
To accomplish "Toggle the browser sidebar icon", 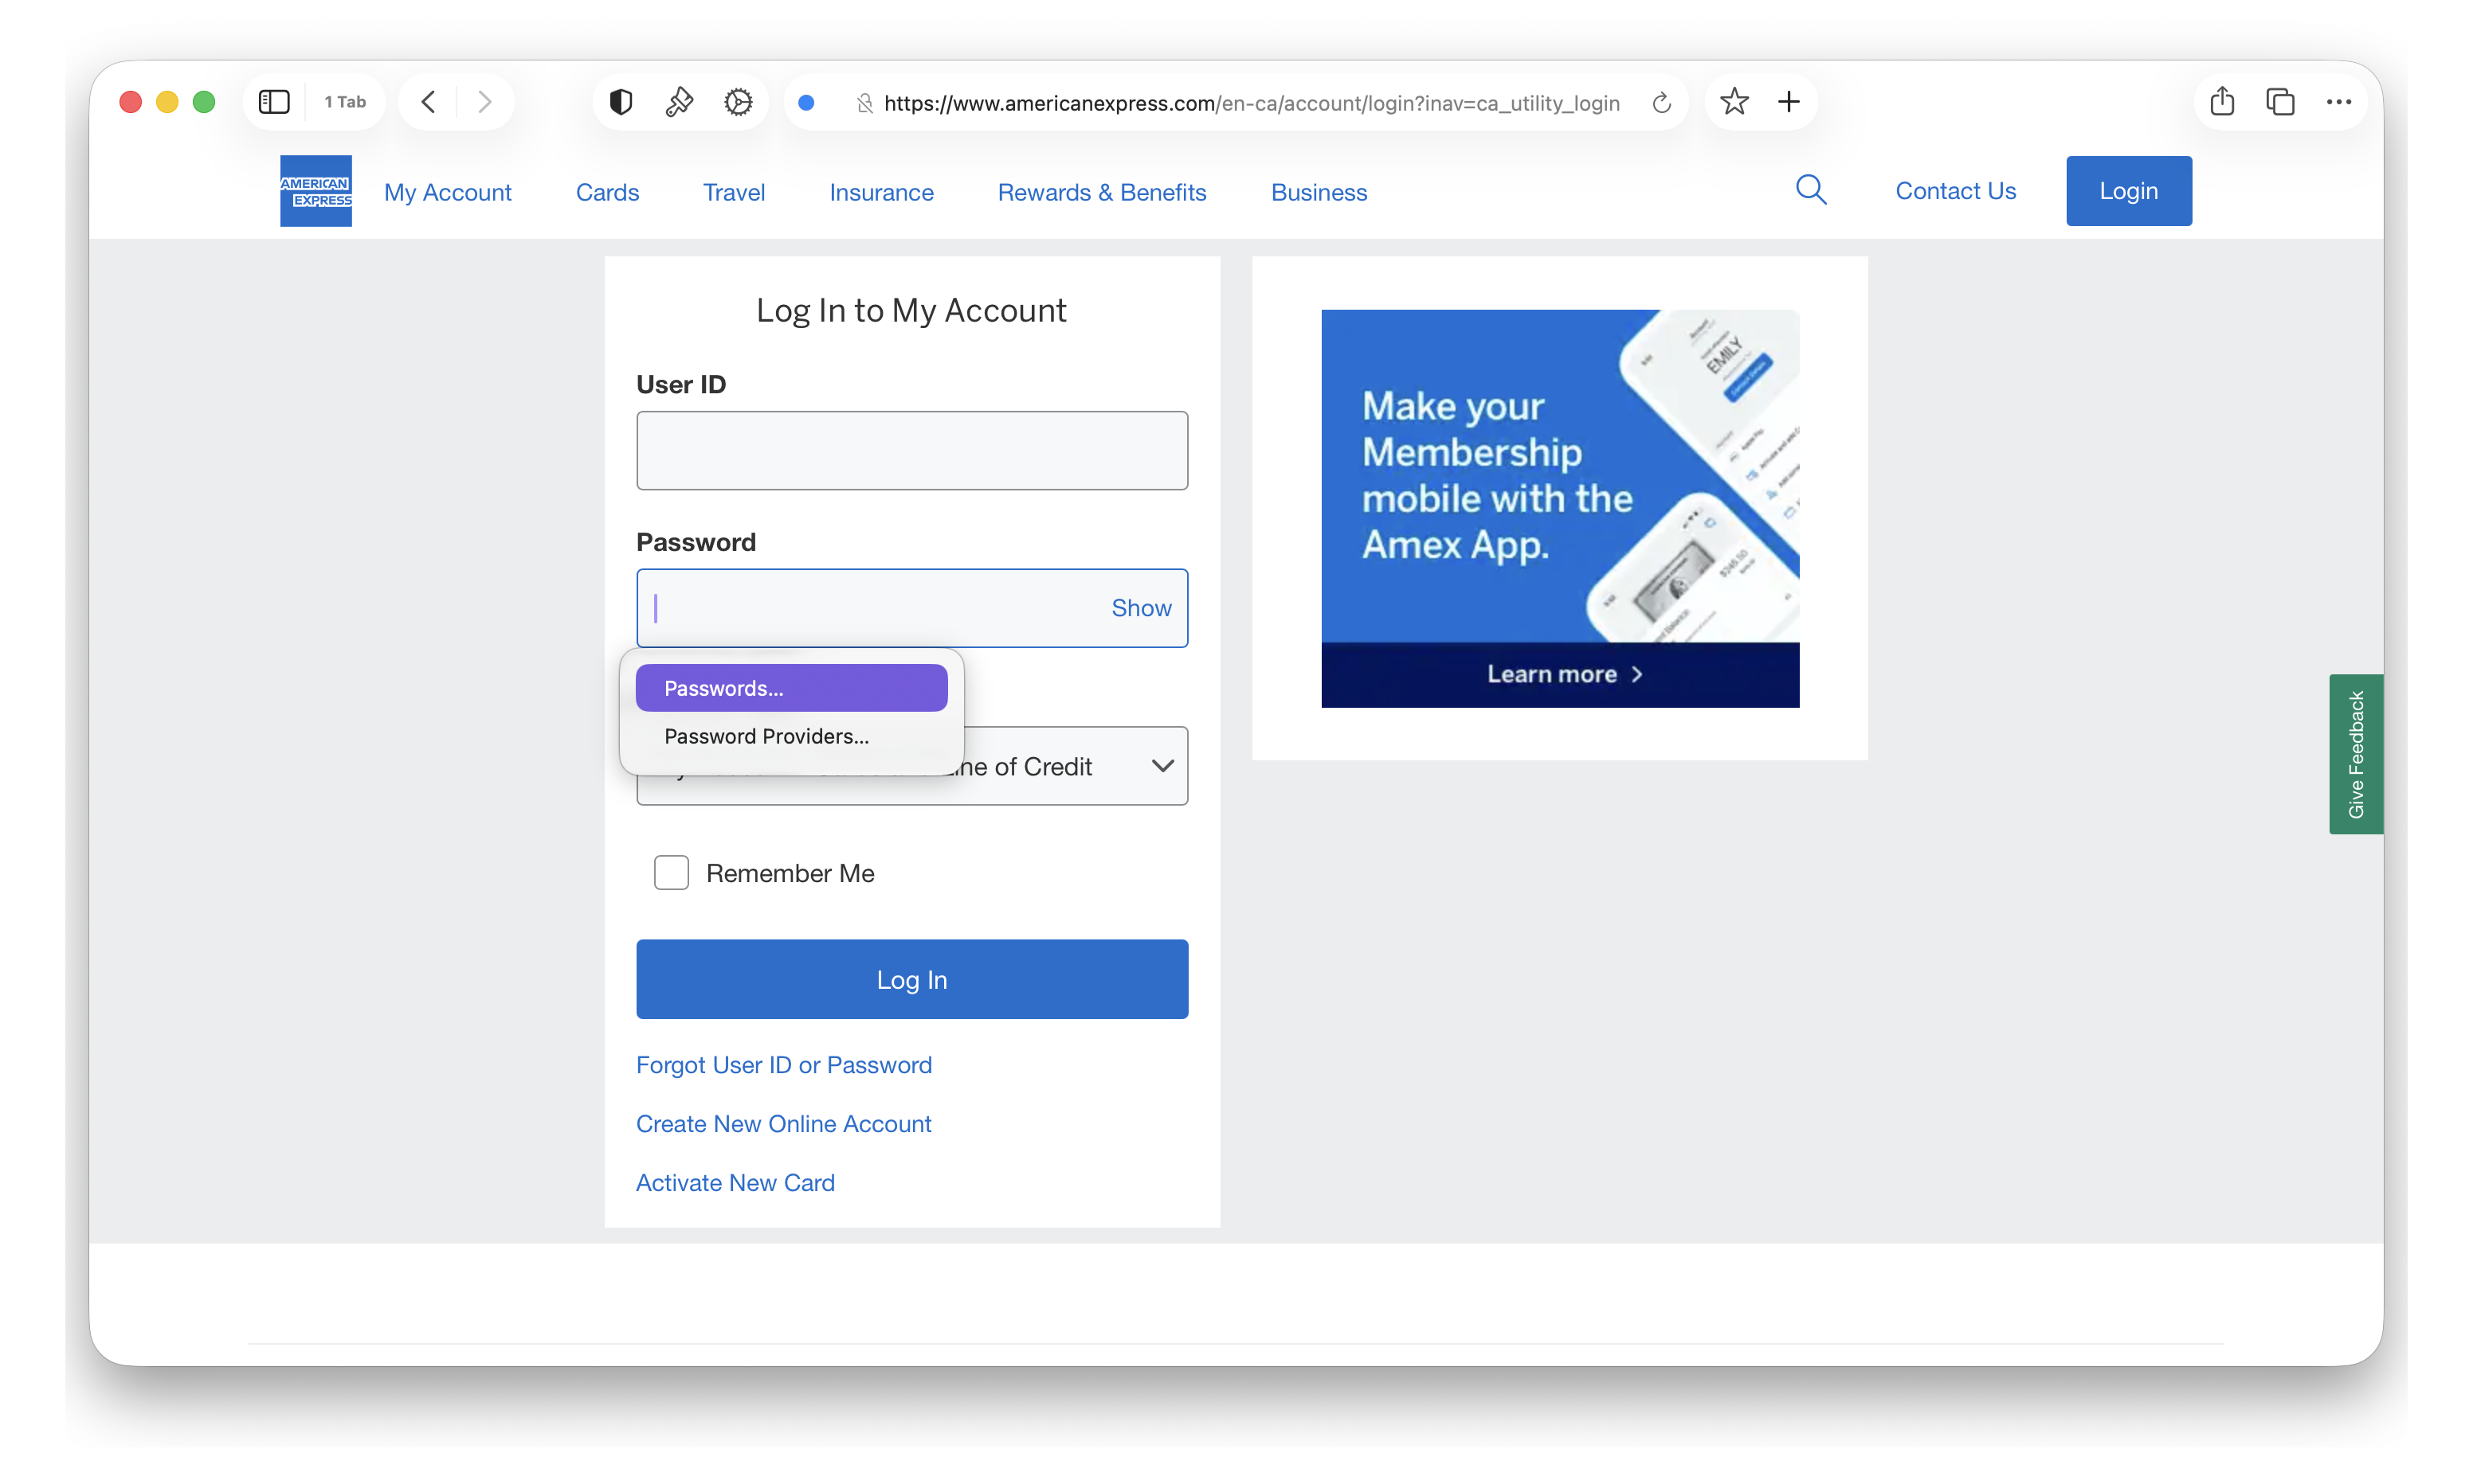I will click(x=273, y=102).
